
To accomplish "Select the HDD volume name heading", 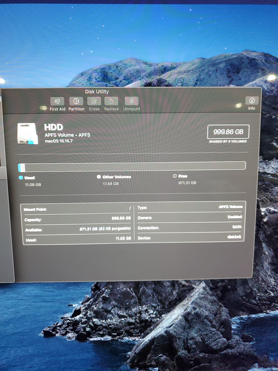I will pyautogui.click(x=53, y=127).
